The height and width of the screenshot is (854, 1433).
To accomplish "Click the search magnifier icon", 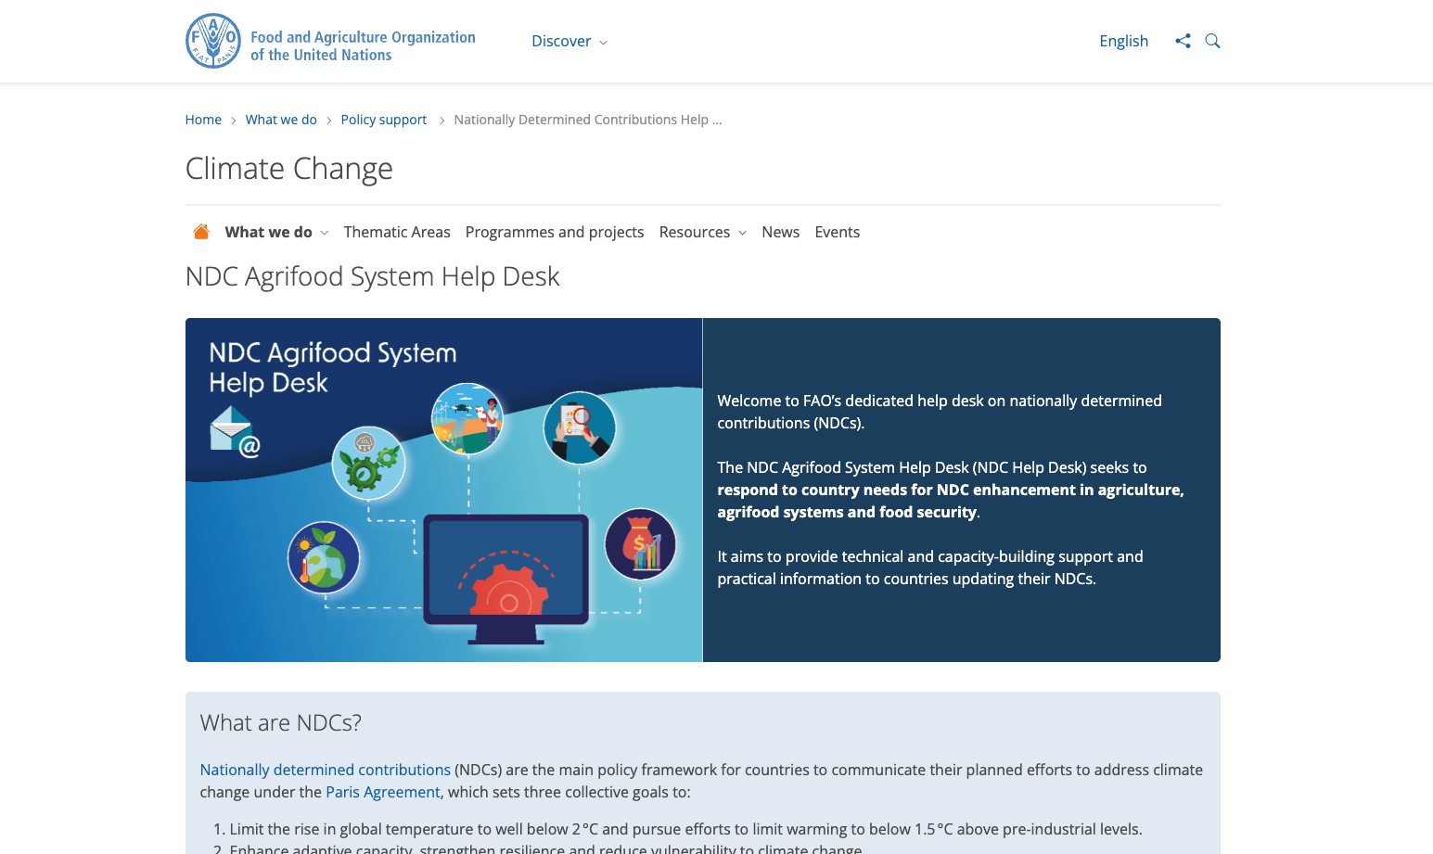I will 1212,41.
